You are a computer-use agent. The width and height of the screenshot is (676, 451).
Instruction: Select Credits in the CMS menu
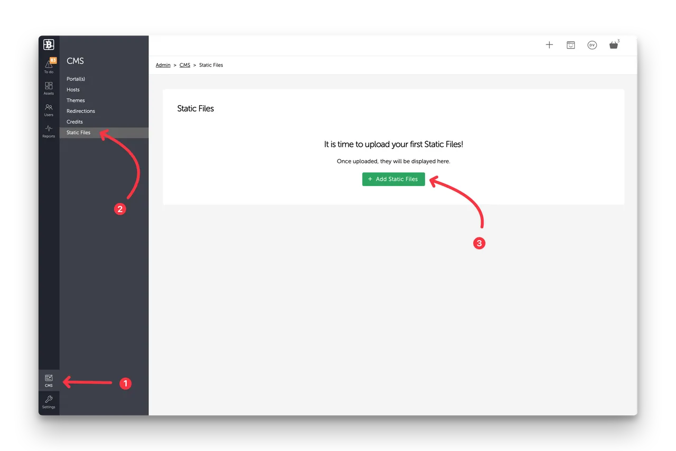74,122
